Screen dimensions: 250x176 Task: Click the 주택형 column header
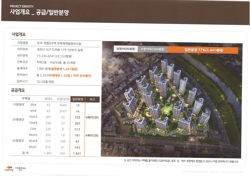[26, 99]
